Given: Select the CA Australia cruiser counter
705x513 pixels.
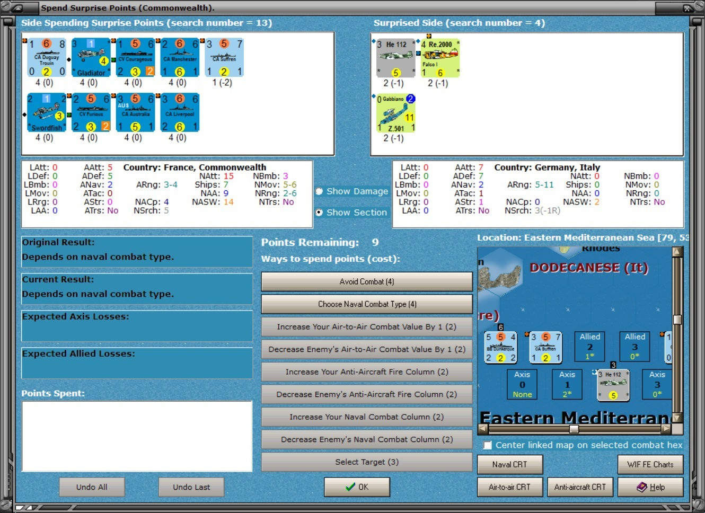Looking at the screenshot, I should 135,113.
